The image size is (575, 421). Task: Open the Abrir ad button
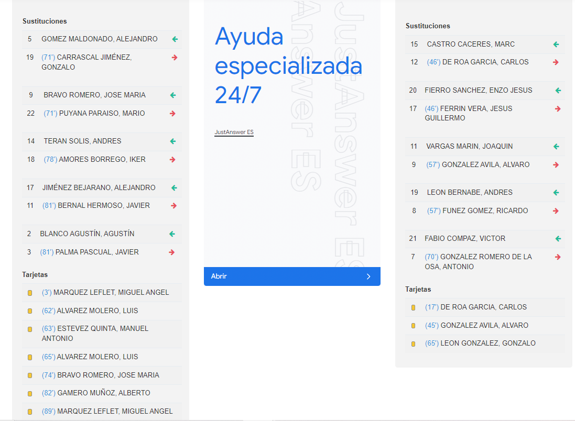(292, 276)
